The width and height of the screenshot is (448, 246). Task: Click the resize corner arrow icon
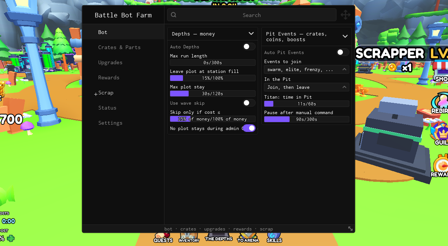pyautogui.click(x=350, y=229)
